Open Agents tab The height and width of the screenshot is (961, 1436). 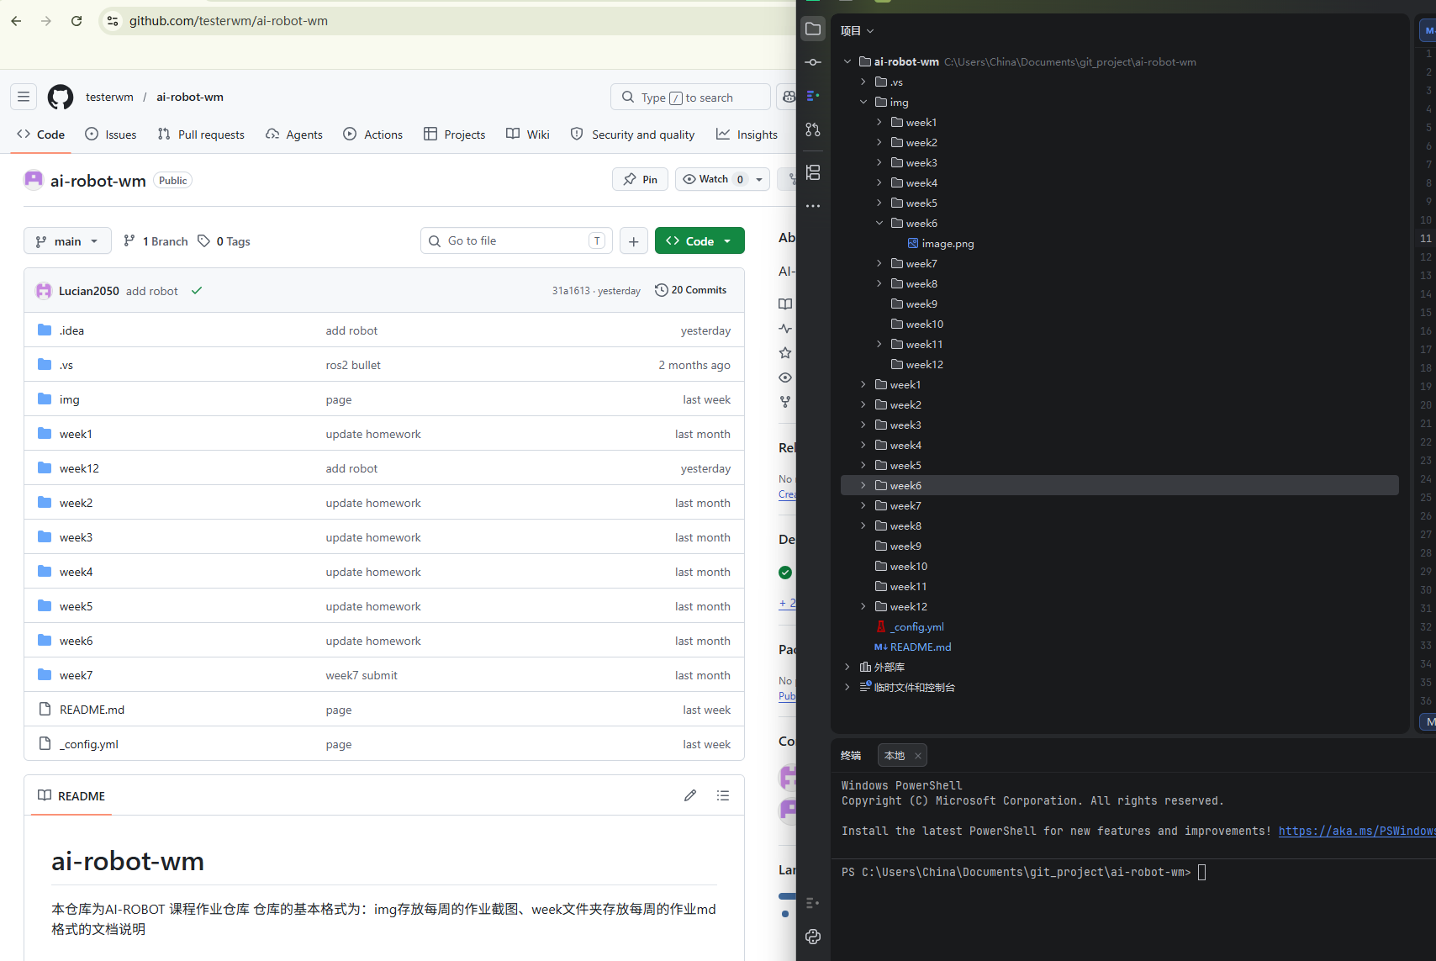point(294,135)
